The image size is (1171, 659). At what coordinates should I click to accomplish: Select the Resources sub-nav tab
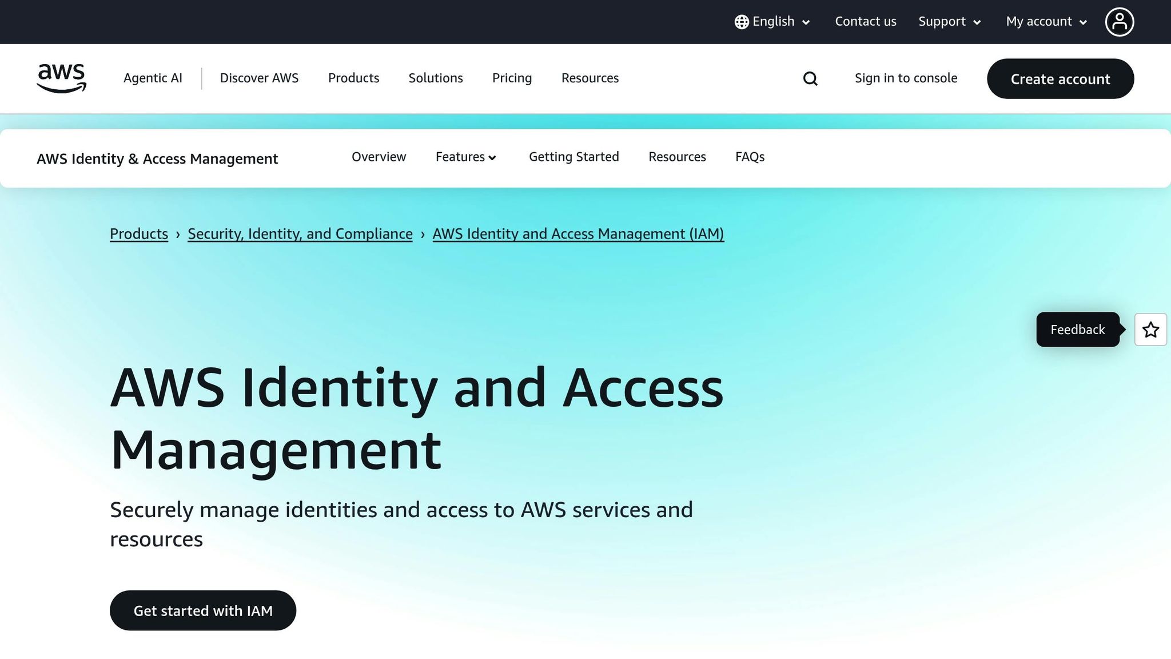click(x=677, y=157)
